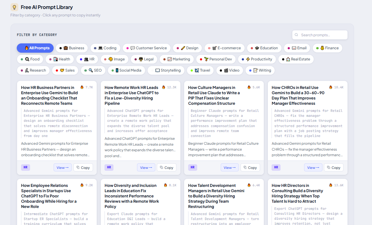372x225 pixels.
Task: Filter by Travel category
Action: pos(200,70)
